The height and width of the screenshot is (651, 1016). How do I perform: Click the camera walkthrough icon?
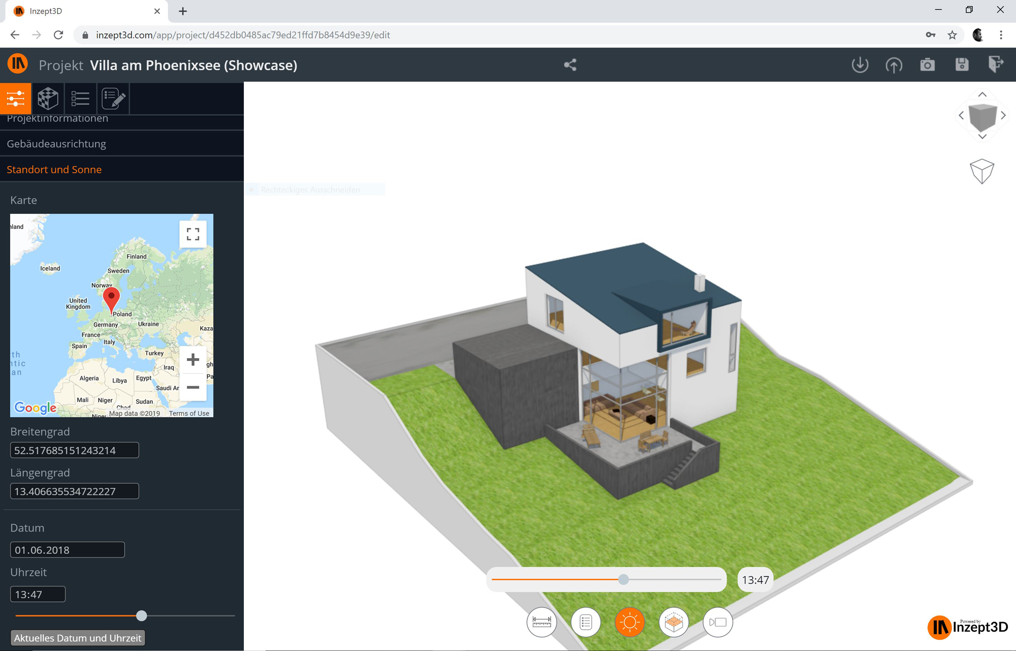pyautogui.click(x=717, y=622)
